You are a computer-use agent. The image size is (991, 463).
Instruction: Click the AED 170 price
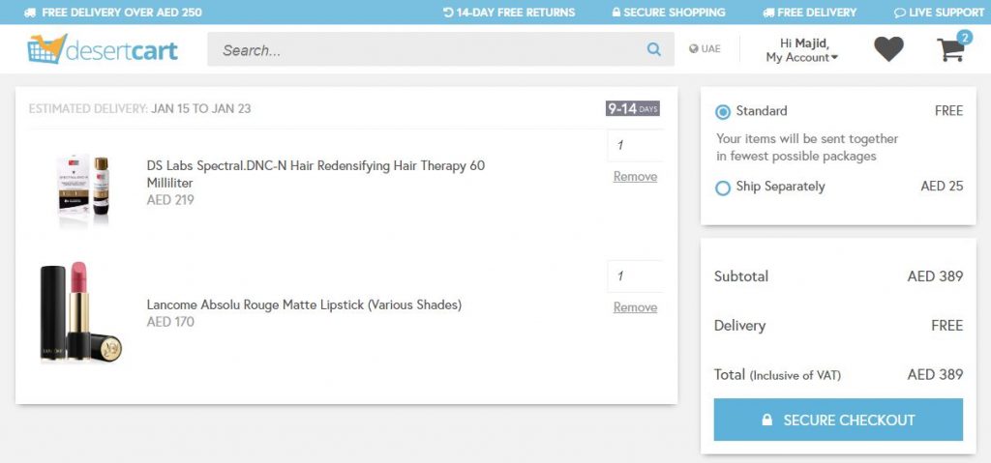[x=170, y=322]
